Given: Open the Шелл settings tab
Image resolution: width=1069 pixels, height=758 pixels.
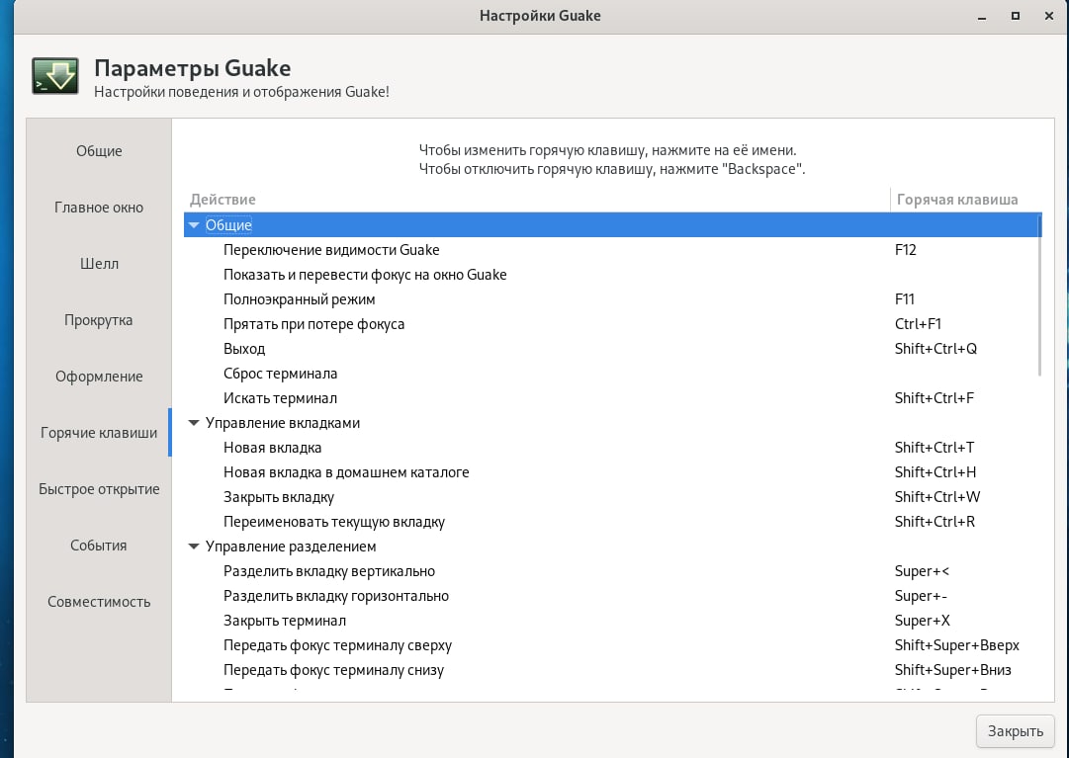Looking at the screenshot, I should coord(99,264).
